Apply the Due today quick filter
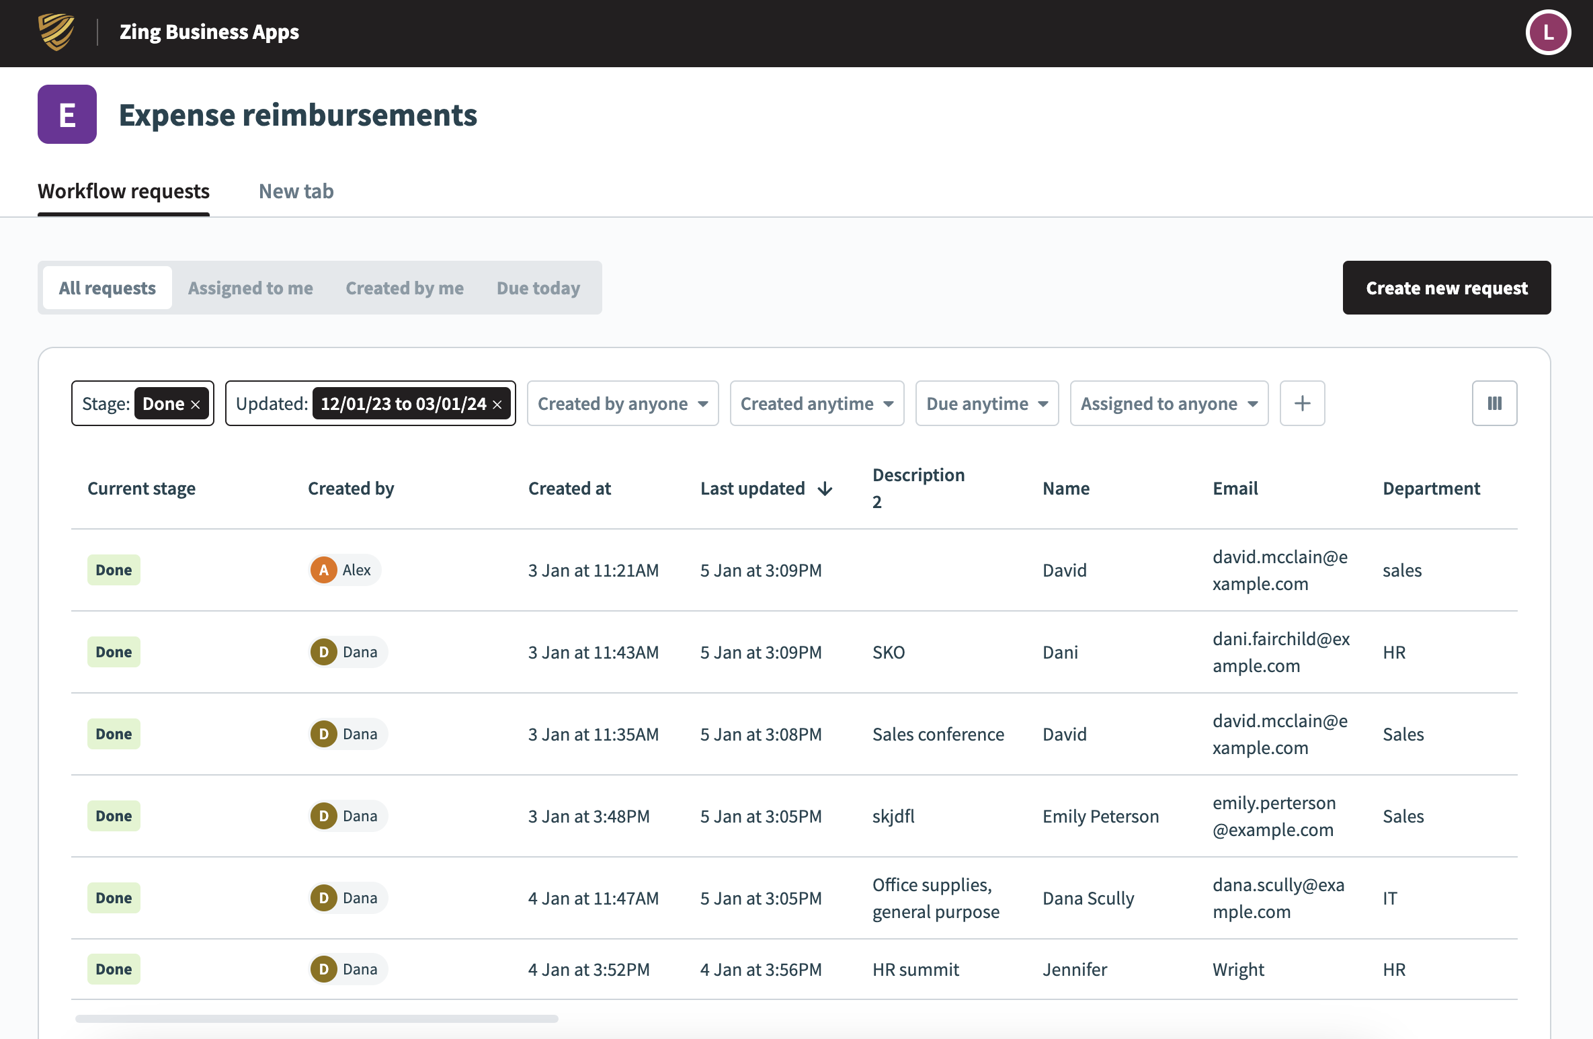 click(x=538, y=288)
